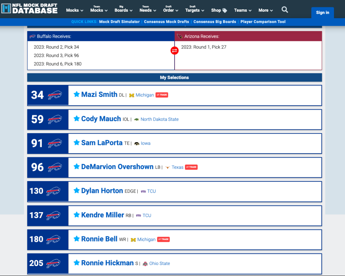The height and width of the screenshot is (276, 345).
Task: Click the Iowa Hawkeyes logo icon
Action: pos(137,144)
